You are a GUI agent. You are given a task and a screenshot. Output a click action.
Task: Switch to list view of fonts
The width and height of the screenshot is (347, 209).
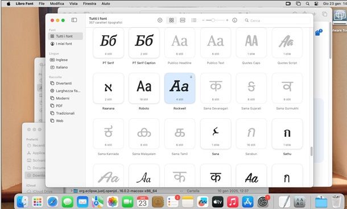coord(194,20)
